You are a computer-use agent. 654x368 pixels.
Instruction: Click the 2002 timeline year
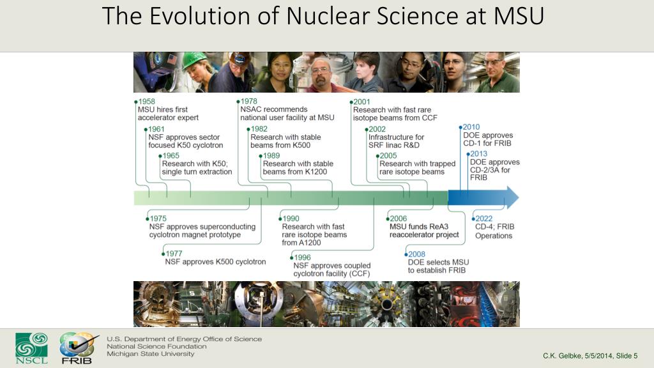tap(377, 129)
